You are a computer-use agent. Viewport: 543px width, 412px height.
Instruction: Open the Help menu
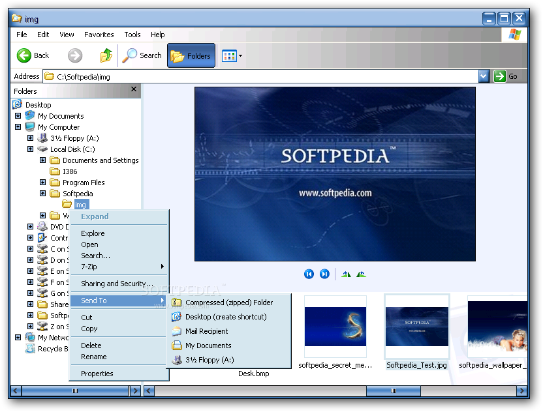click(157, 35)
